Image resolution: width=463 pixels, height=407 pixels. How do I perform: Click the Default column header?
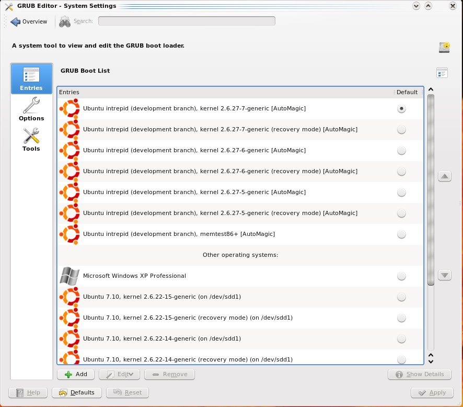pyautogui.click(x=407, y=92)
